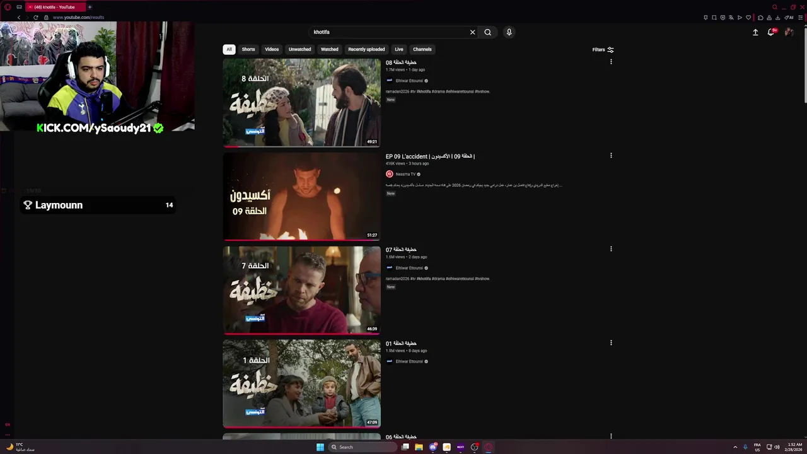Open a new browser tab with plus

[x=90, y=7]
